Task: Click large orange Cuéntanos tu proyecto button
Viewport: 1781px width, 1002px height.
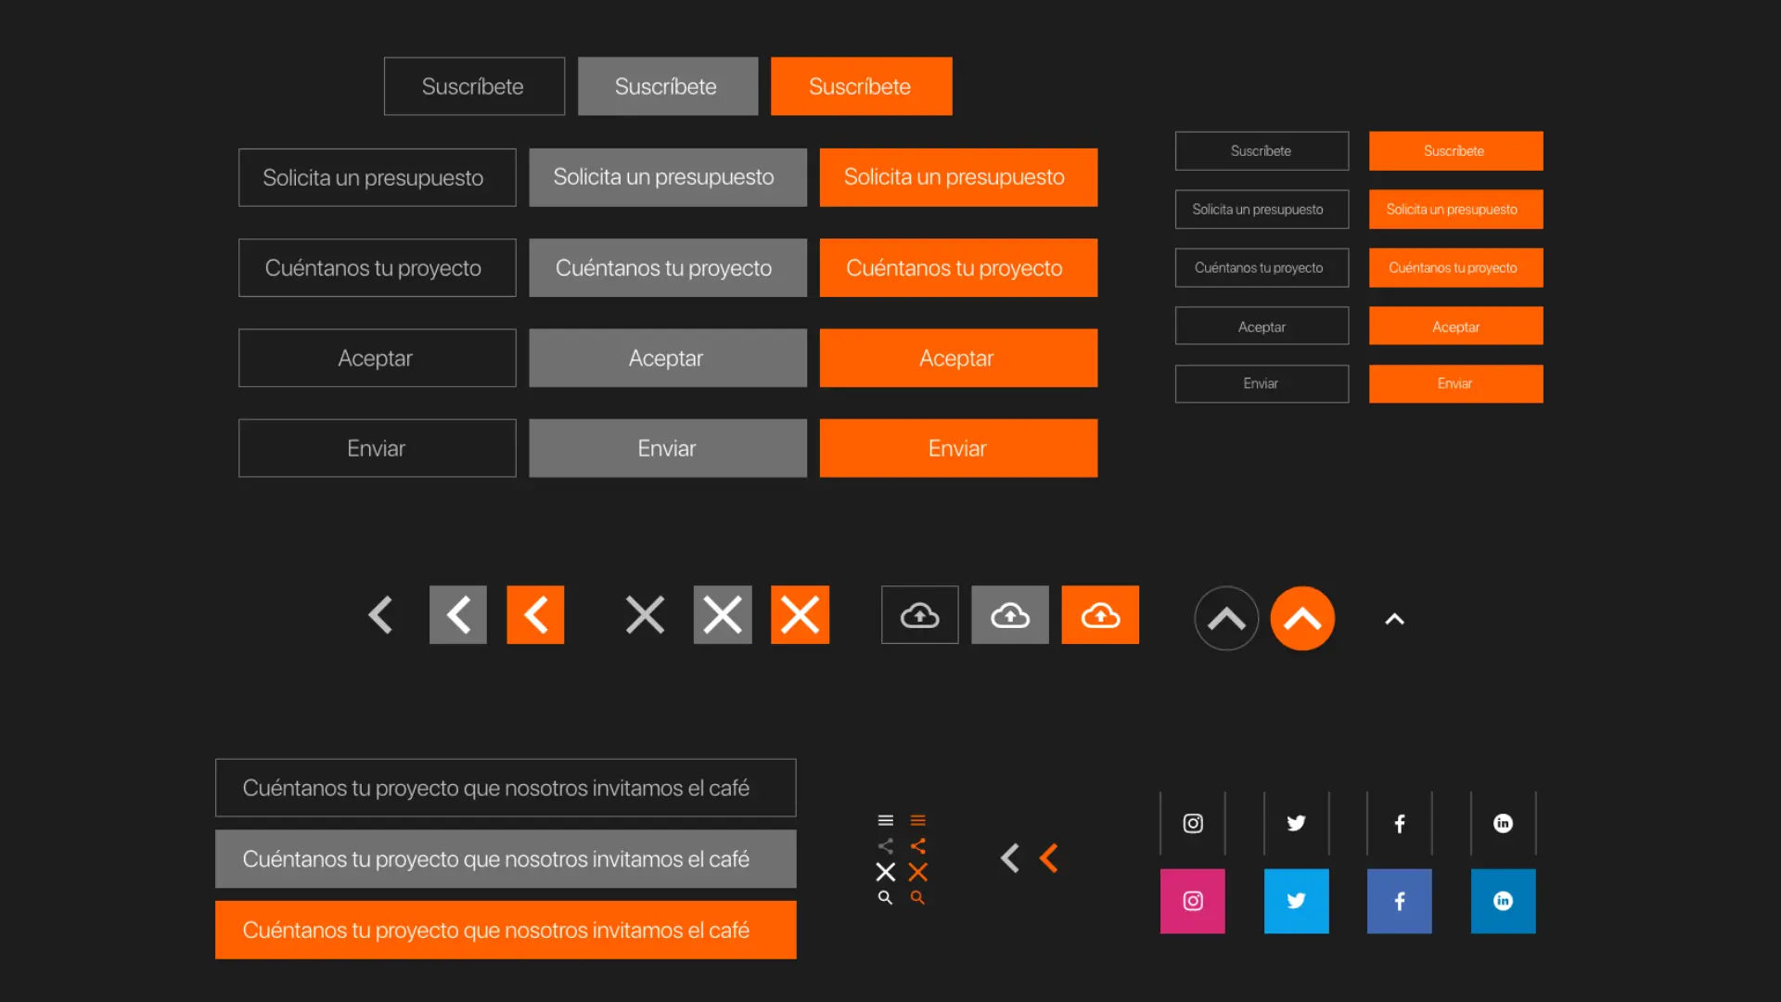Action: (958, 268)
